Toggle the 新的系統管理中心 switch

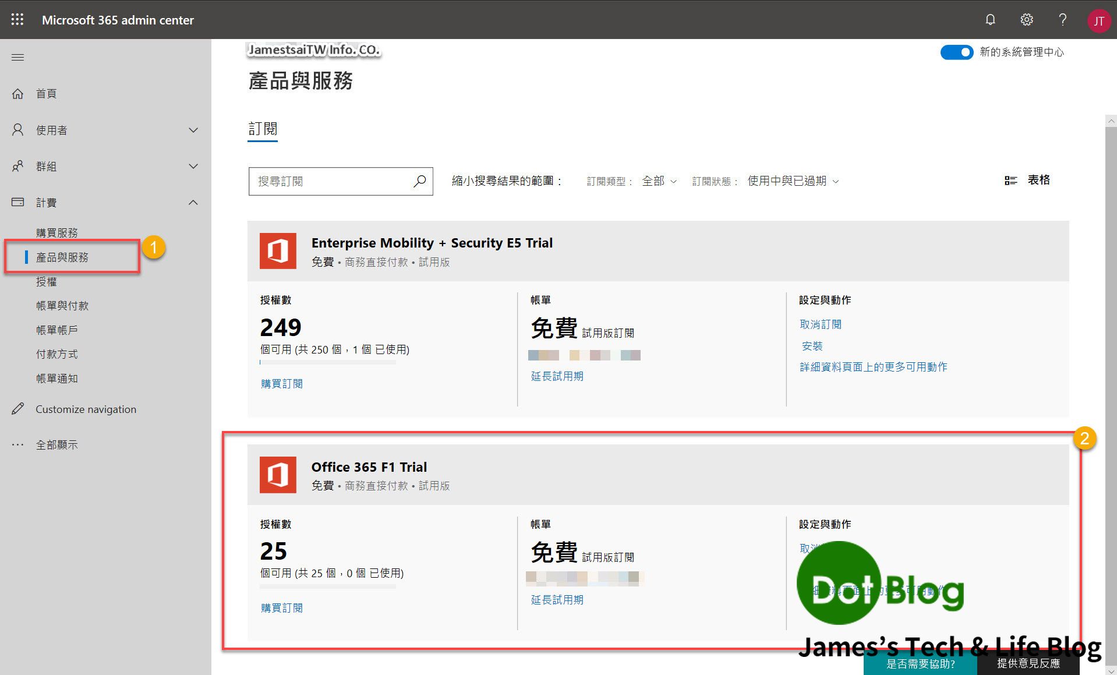(x=956, y=52)
